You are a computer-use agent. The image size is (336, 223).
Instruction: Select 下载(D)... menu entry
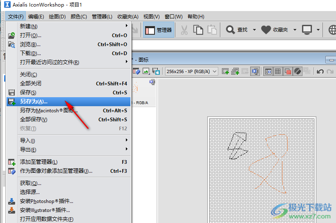[68, 53]
